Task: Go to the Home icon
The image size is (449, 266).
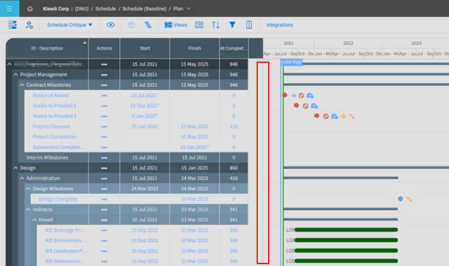Action: 30,9
